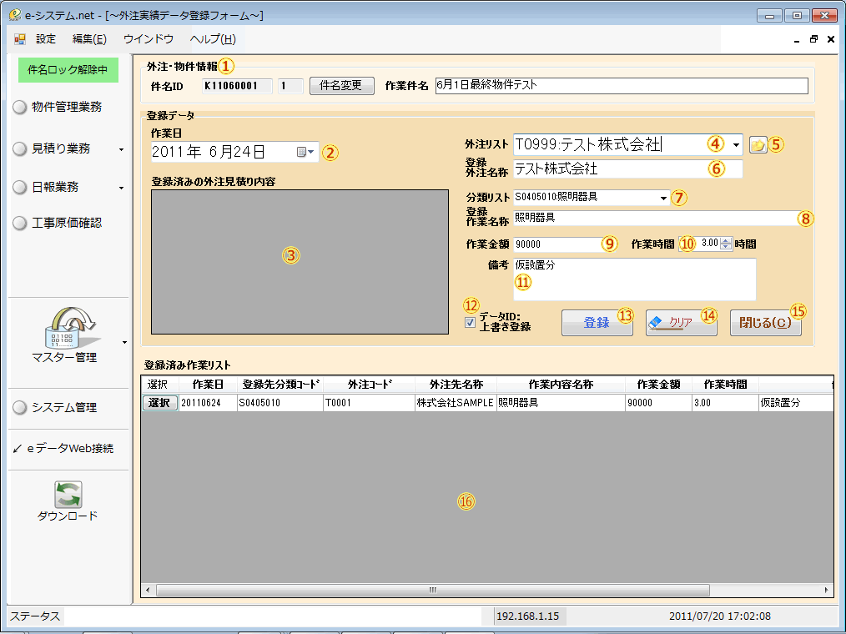Viewport: 846px width, 634px height.
Task: Select the 物件管理業務 radio button
Action: coord(20,108)
